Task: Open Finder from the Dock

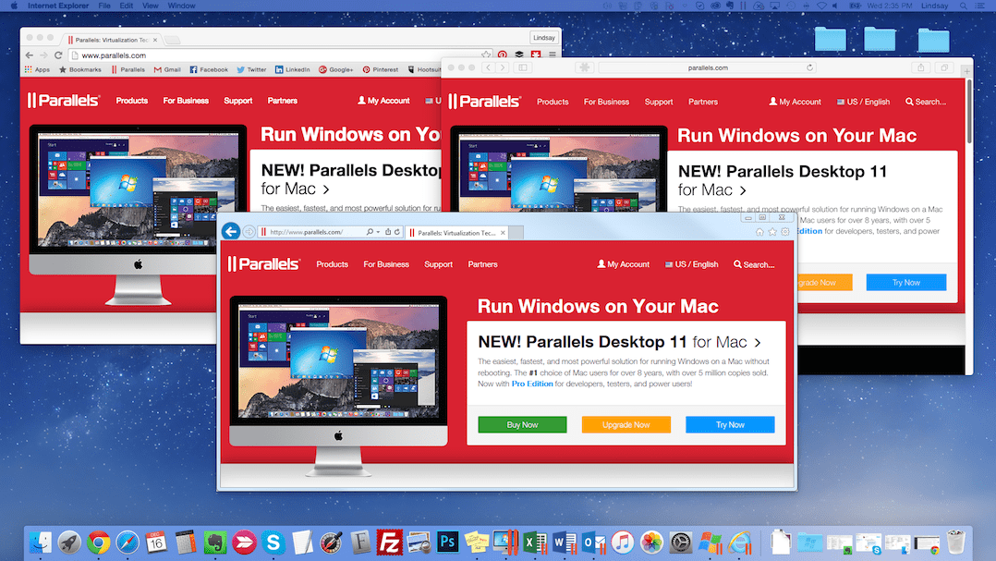Action: point(41,542)
